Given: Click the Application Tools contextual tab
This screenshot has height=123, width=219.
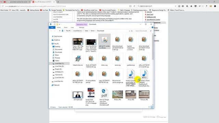Looking at the screenshot, I should [x=81, y=24].
